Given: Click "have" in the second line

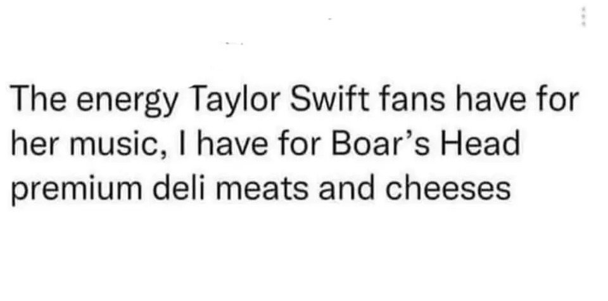Looking at the screenshot, I should click(x=232, y=142).
